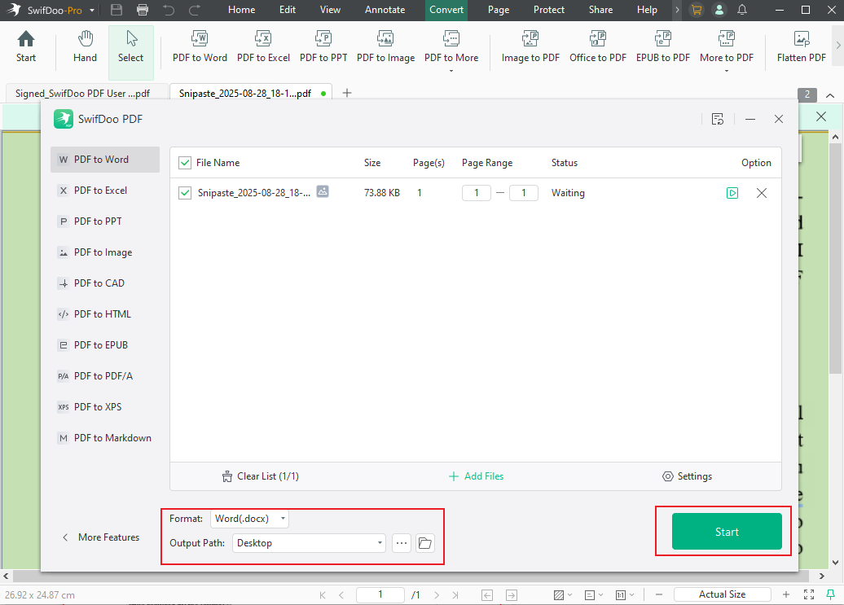This screenshot has height=605, width=844.
Task: Click the zoom in plus button
Action: click(x=786, y=594)
